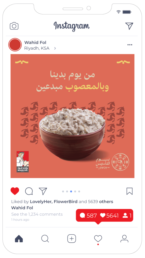
Task: Open the red notification bubble showing 587 comments
Action: pyautogui.click(x=104, y=216)
